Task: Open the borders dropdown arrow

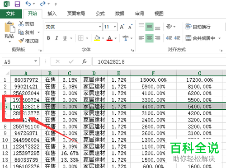Action: click(x=87, y=38)
